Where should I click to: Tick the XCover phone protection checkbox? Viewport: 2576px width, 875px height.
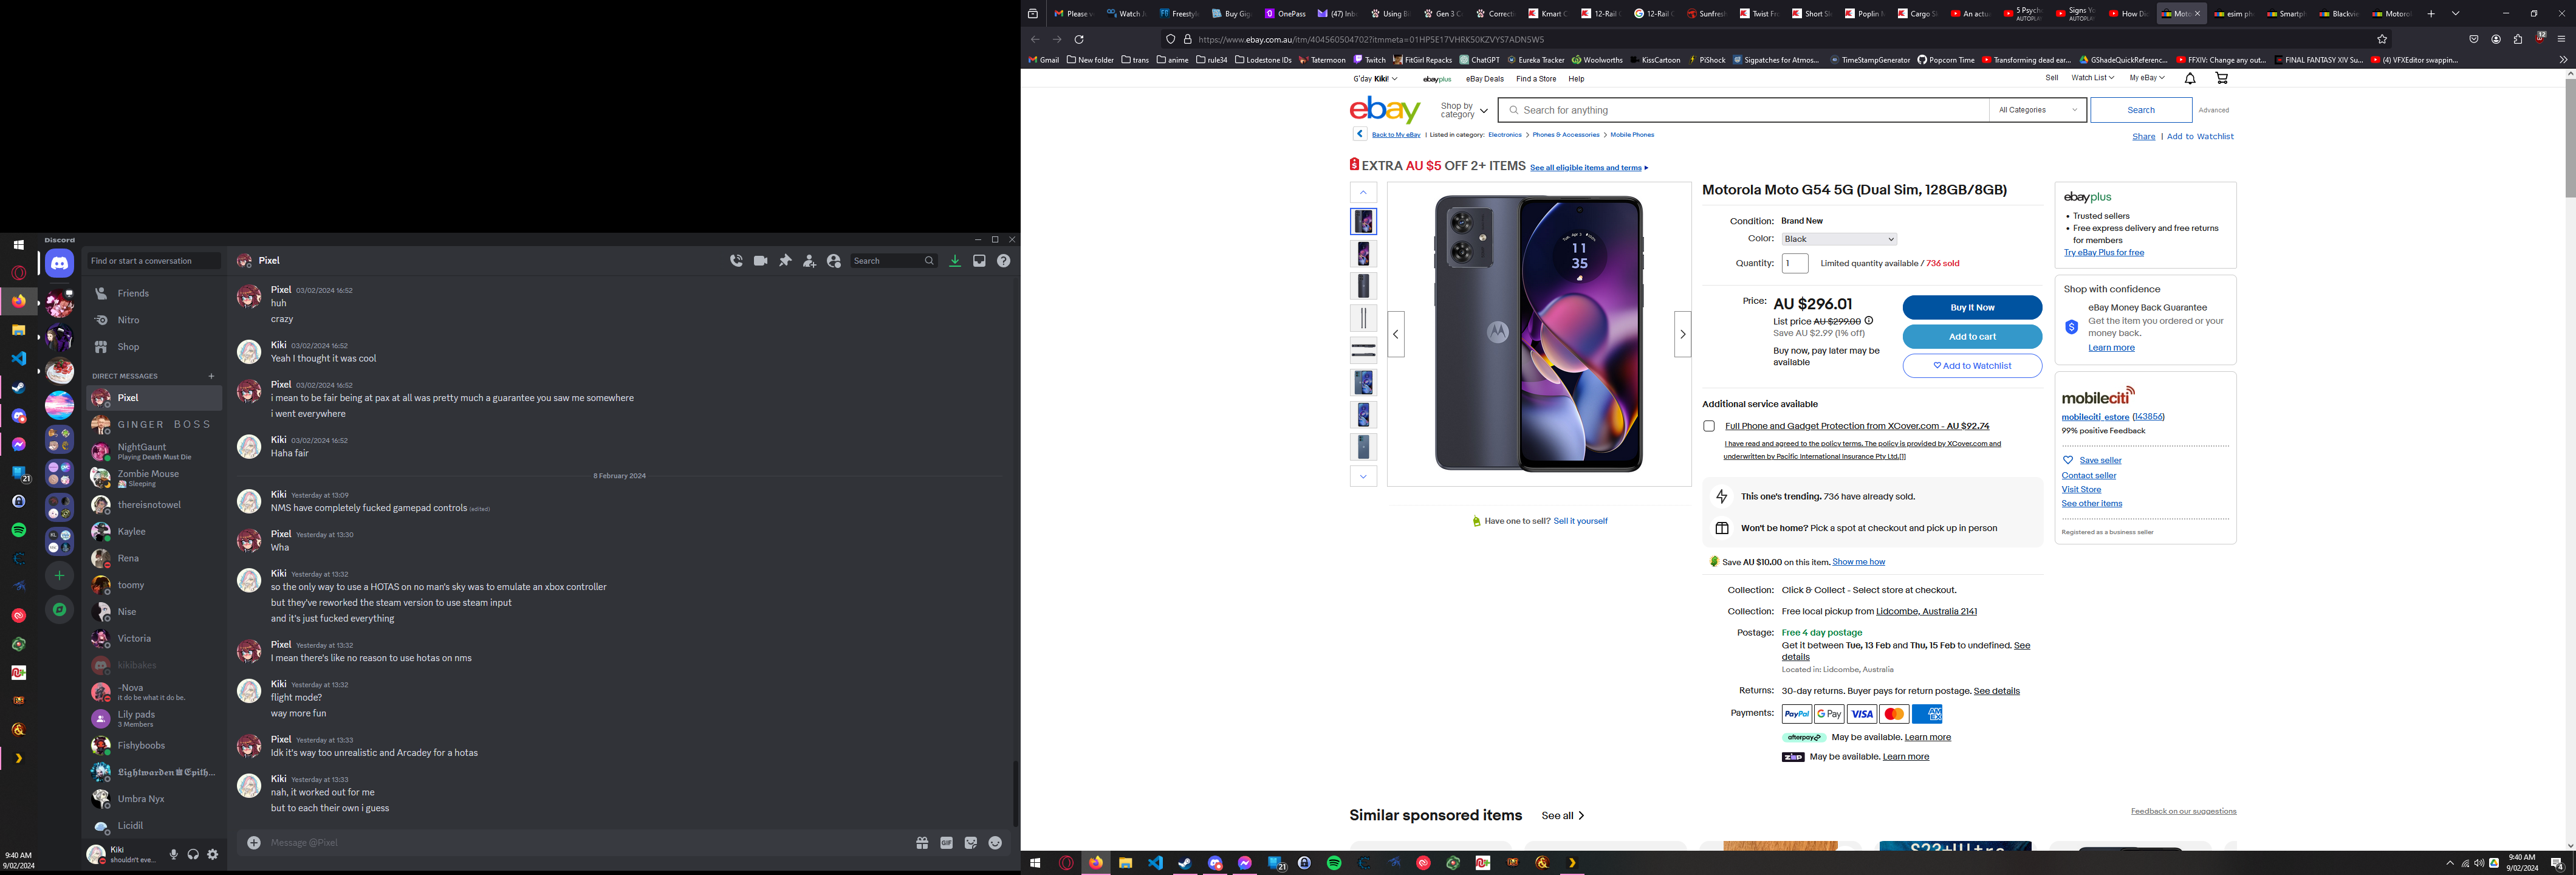[1709, 426]
